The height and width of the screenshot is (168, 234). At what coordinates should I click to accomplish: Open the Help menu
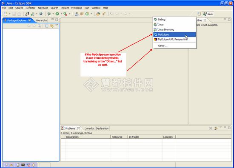point(106,8)
